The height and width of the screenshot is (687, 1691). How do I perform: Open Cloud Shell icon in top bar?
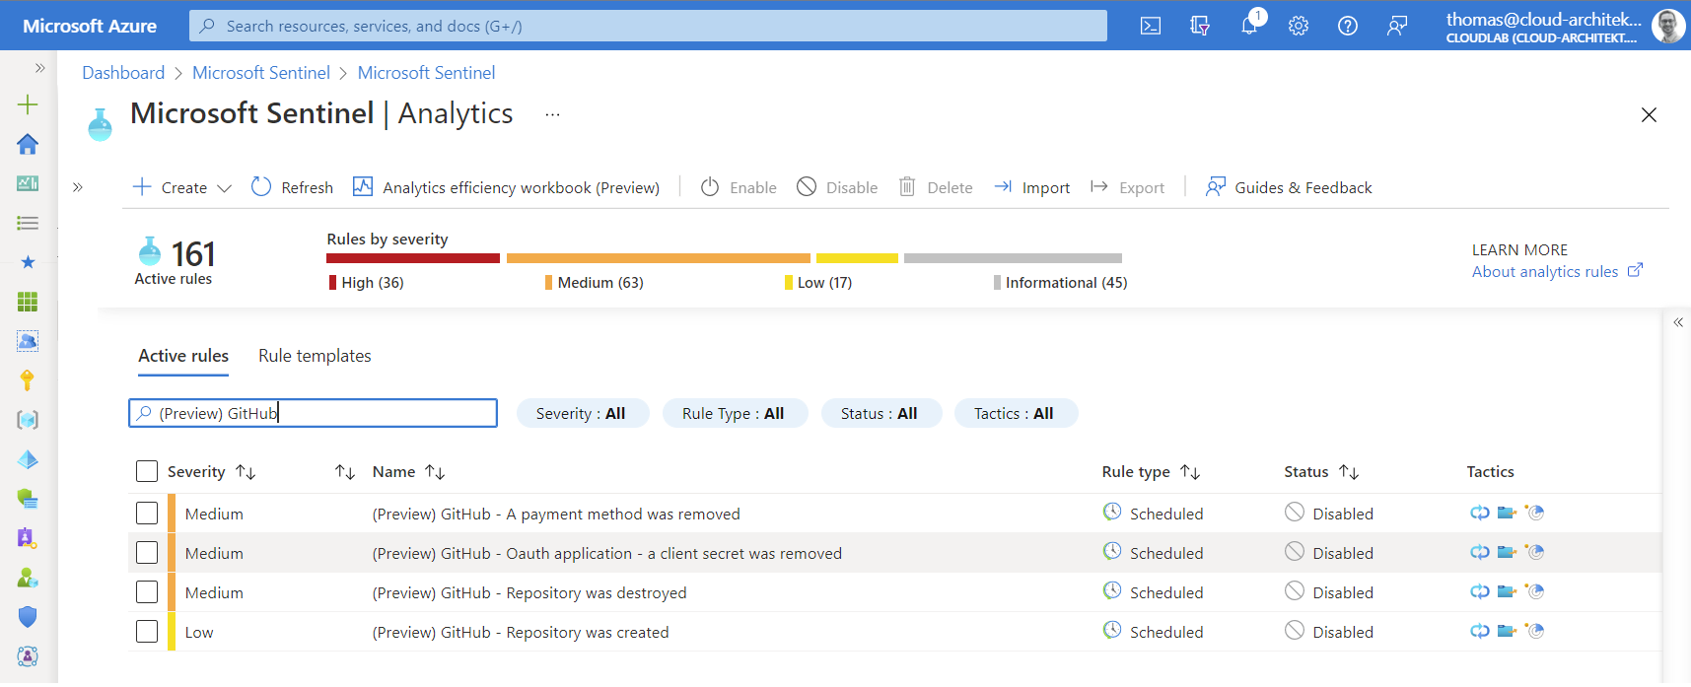coord(1151,26)
